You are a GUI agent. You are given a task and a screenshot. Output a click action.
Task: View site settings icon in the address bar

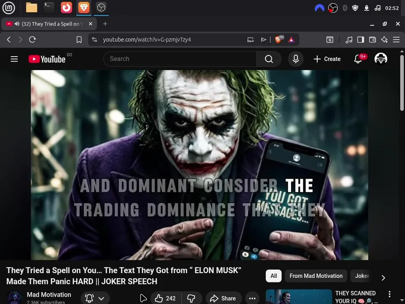(x=94, y=40)
